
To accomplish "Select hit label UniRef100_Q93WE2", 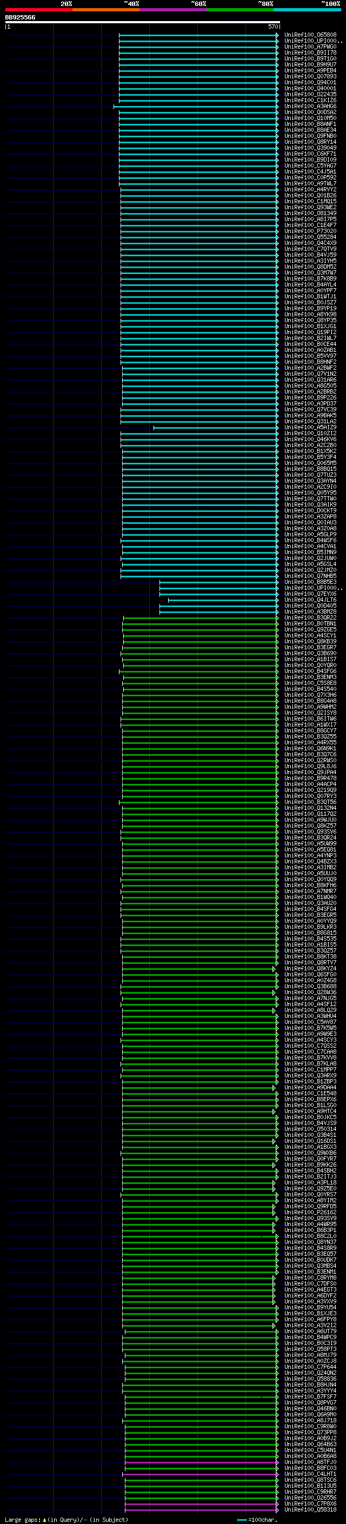I will tap(310, 208).
